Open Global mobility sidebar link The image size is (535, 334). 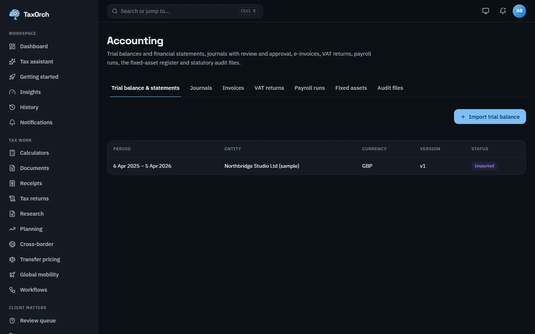click(x=49, y=275)
